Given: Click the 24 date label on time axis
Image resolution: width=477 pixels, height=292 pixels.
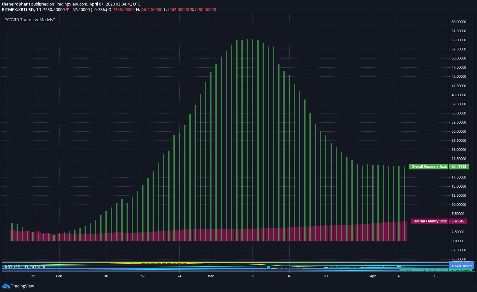Looking at the screenshot, I should (179, 276).
